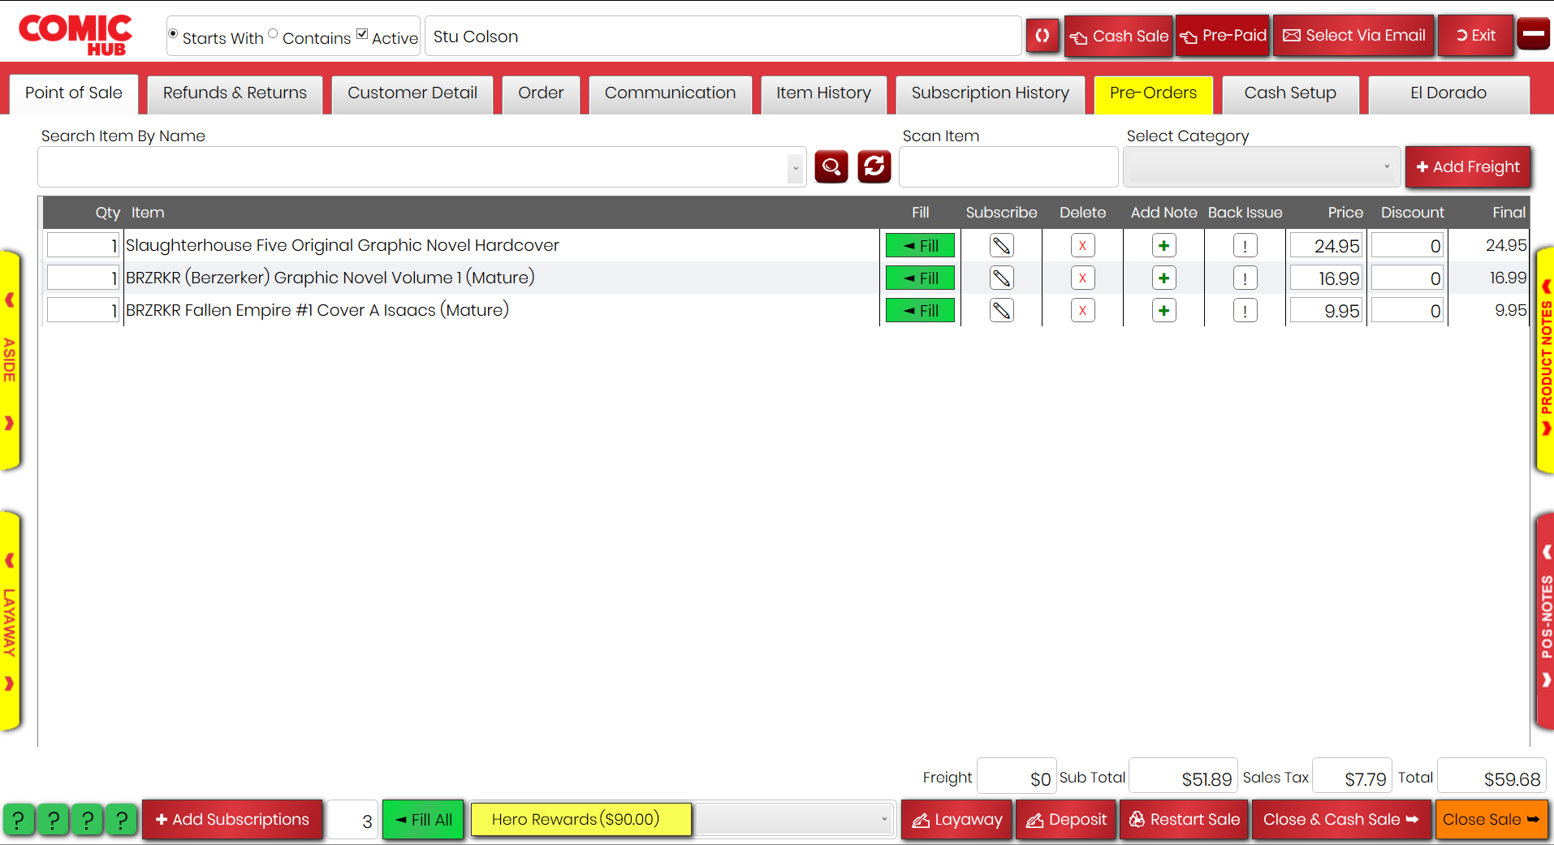The height and width of the screenshot is (845, 1554).
Task: Toggle the Active checkbox
Action: [x=362, y=34]
